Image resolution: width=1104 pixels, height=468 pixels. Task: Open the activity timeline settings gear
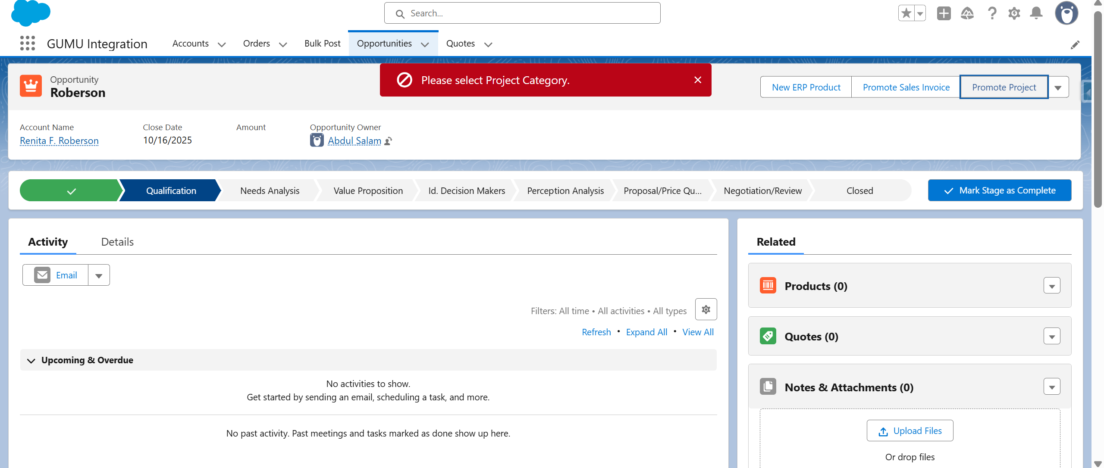(x=706, y=309)
